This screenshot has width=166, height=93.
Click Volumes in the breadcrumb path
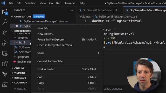coord(85,17)
